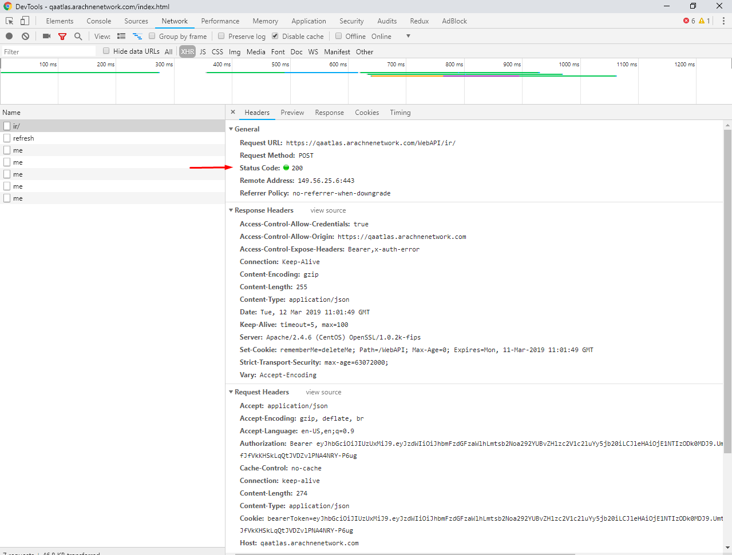Open the Console panel

[98, 21]
